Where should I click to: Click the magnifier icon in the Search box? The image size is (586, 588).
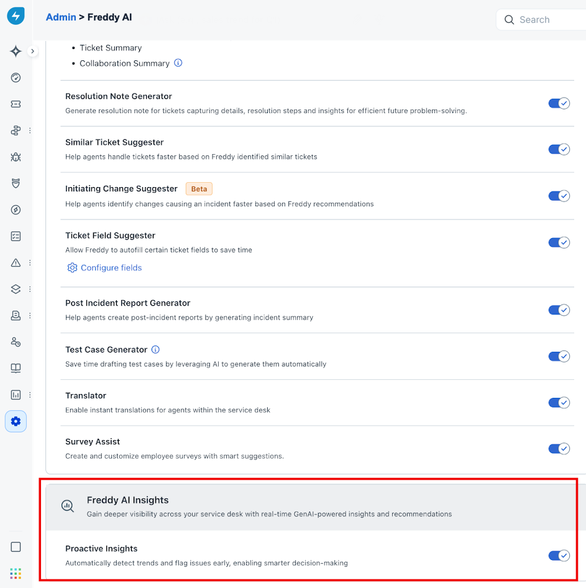509,20
